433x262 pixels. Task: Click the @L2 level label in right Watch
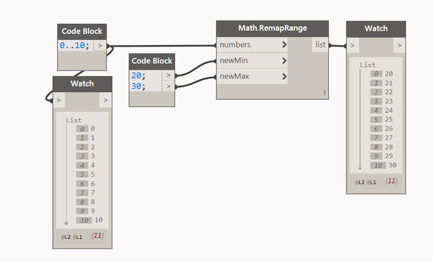(360, 182)
